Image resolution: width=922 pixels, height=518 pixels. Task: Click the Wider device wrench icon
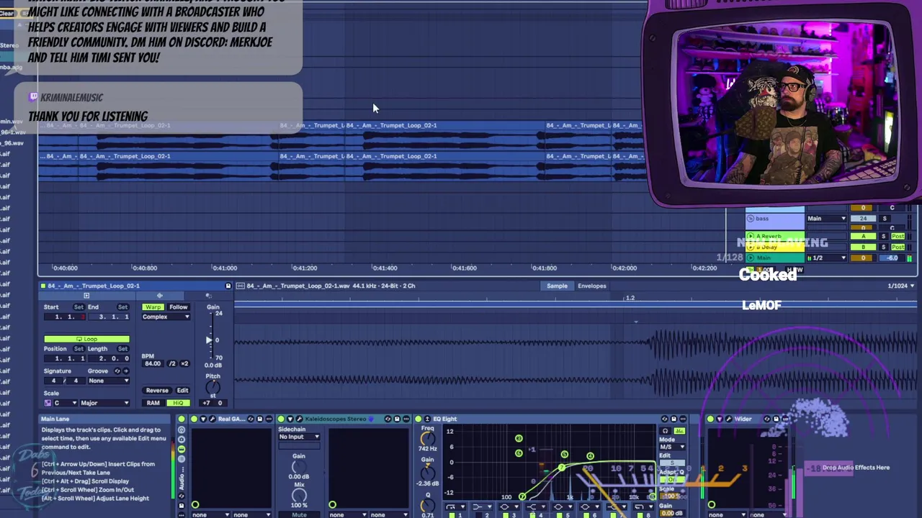[728, 419]
